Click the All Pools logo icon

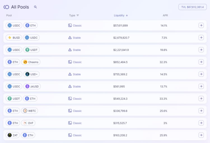tap(6, 7)
